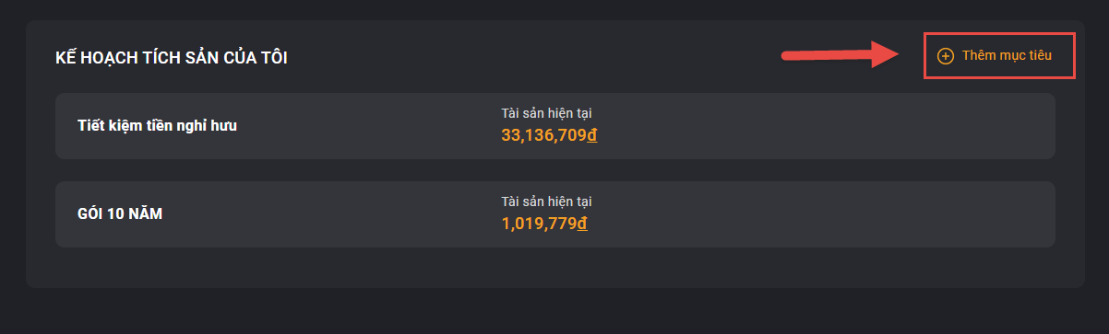Click the empty right side of retirement savings card
The height and width of the screenshot is (334, 1109).
pyautogui.click(x=830, y=126)
